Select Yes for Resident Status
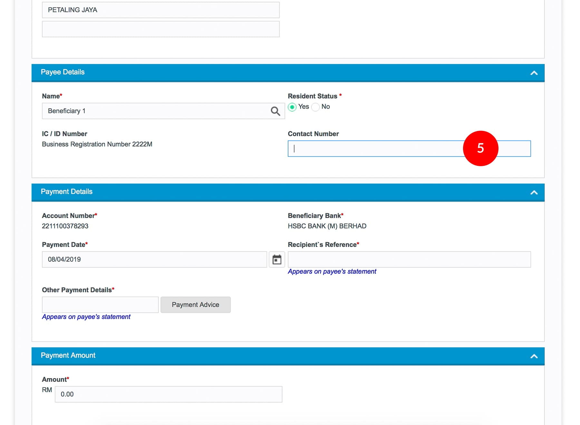Image resolution: width=580 pixels, height=425 pixels. [292, 107]
